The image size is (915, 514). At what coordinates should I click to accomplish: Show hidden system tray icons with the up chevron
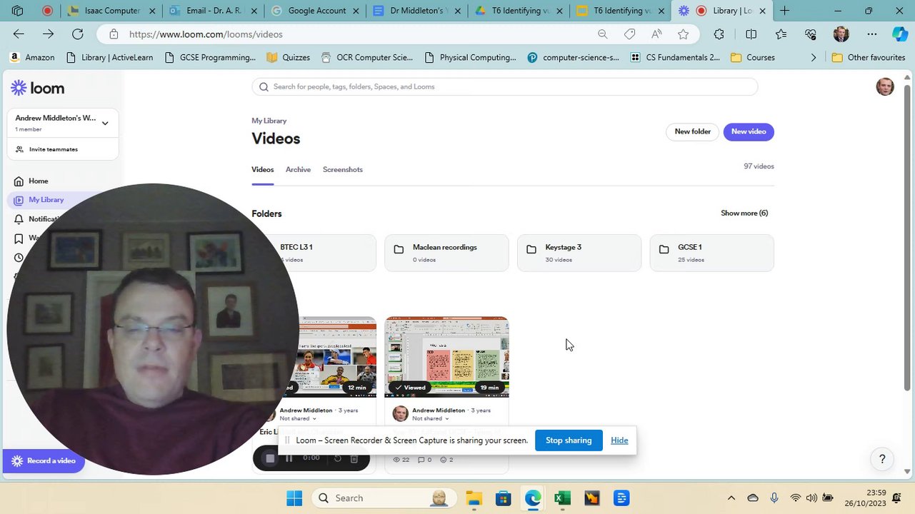click(731, 498)
